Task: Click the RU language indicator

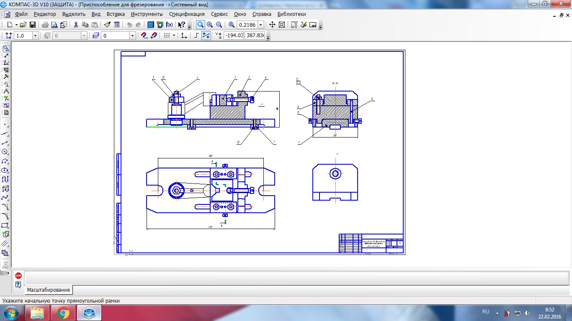Action: (486, 312)
